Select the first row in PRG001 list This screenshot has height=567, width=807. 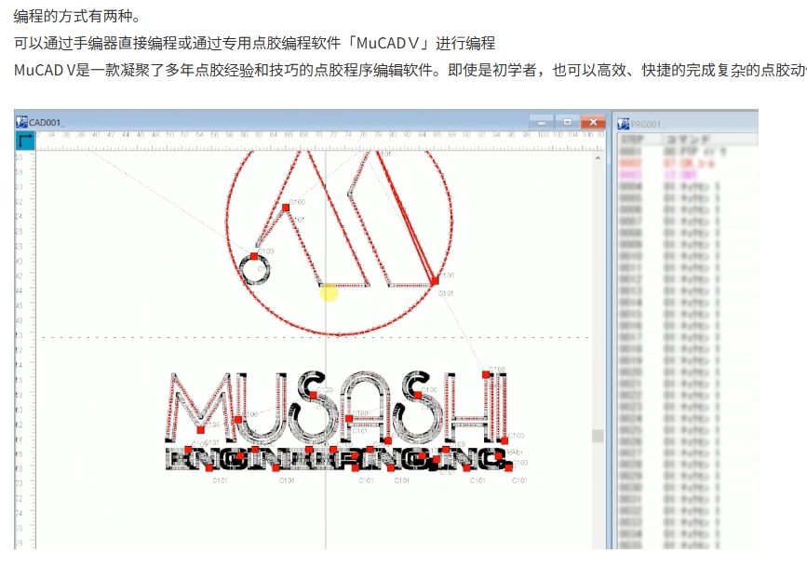click(x=687, y=151)
